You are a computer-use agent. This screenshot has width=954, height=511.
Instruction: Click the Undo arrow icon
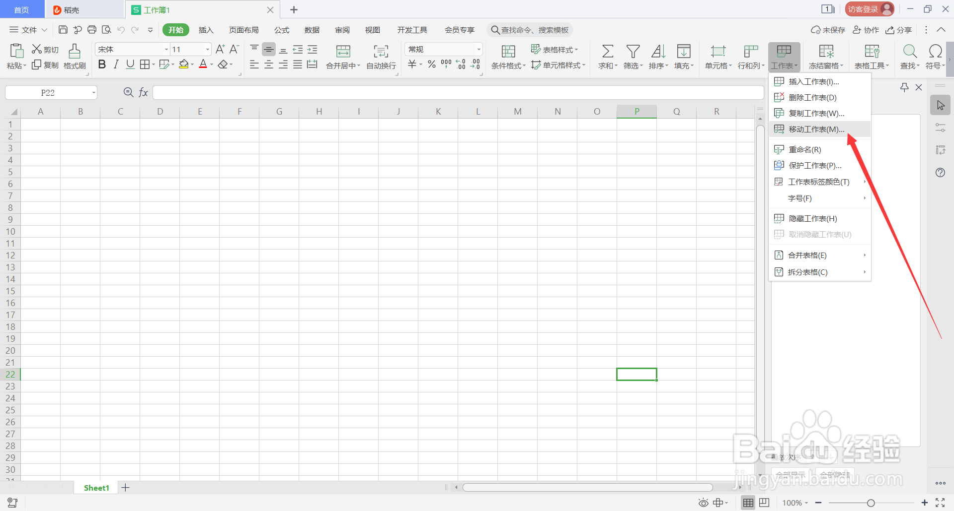point(121,30)
